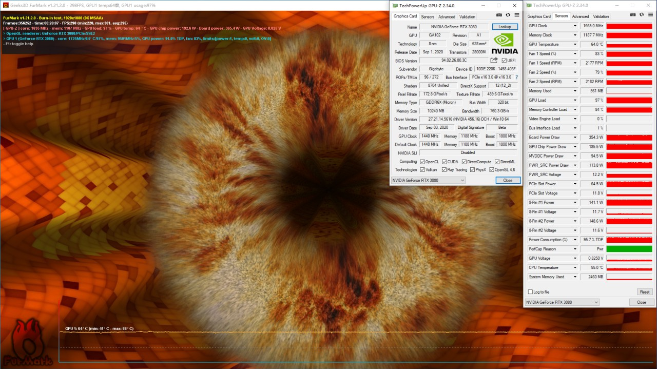The image size is (657, 369).
Task: Click the NVIDIA logo image
Action: (505, 44)
